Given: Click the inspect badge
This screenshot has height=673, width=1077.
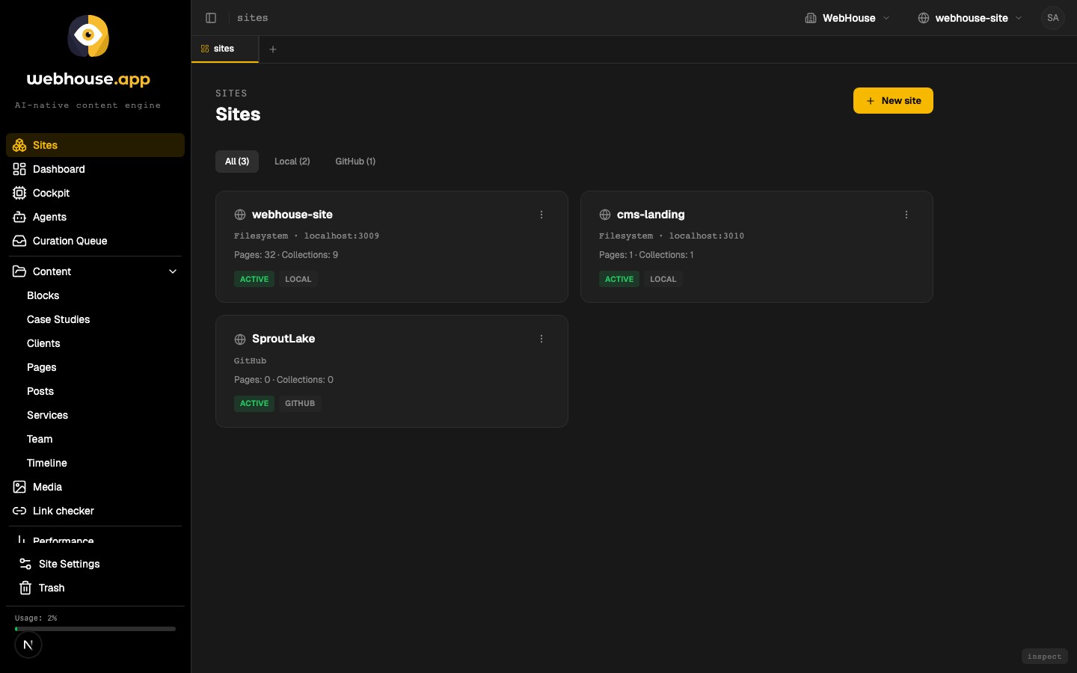Looking at the screenshot, I should (1044, 657).
